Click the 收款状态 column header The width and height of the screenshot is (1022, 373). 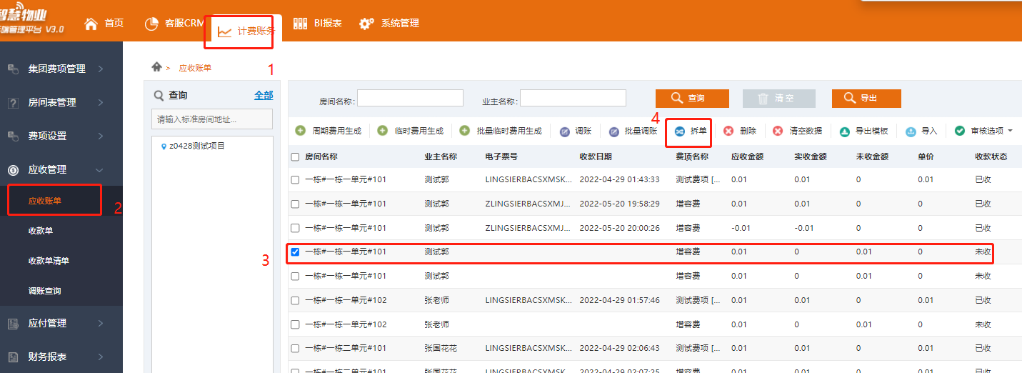991,156
